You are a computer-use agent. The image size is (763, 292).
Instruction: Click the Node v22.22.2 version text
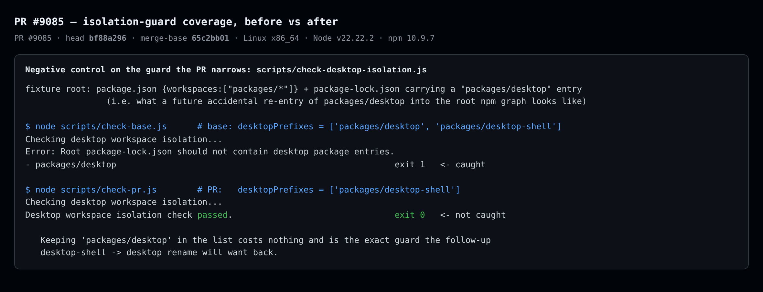343,38
